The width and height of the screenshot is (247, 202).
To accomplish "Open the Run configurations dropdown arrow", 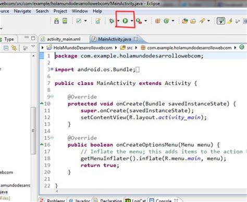I will (132, 21).
